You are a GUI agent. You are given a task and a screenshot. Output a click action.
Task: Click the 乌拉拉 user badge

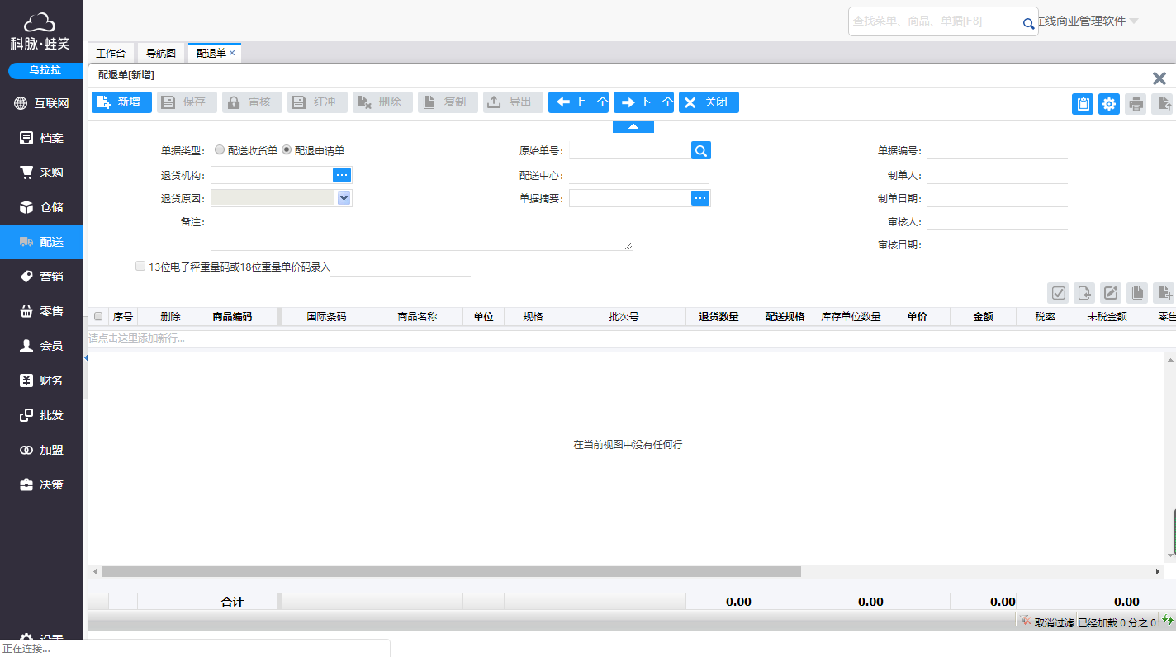tap(45, 70)
